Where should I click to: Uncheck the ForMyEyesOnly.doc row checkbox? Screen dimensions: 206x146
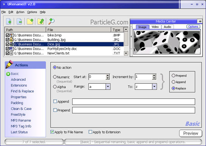[8, 49]
